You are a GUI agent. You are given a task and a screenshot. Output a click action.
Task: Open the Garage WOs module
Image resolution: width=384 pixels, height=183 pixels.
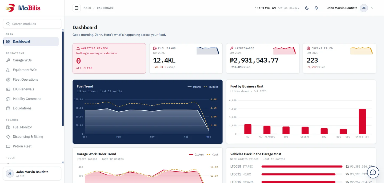point(31,60)
